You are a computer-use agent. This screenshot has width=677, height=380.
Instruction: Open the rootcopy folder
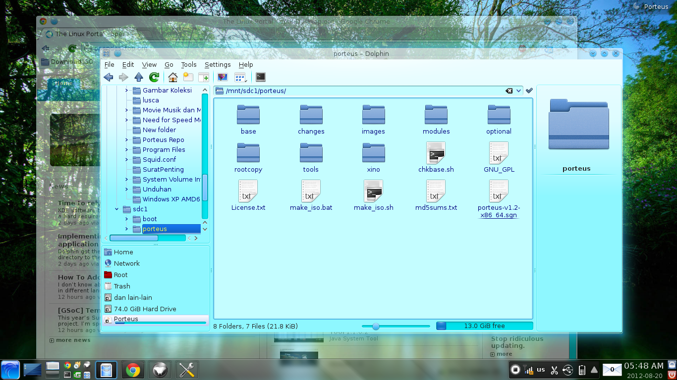pos(248,158)
